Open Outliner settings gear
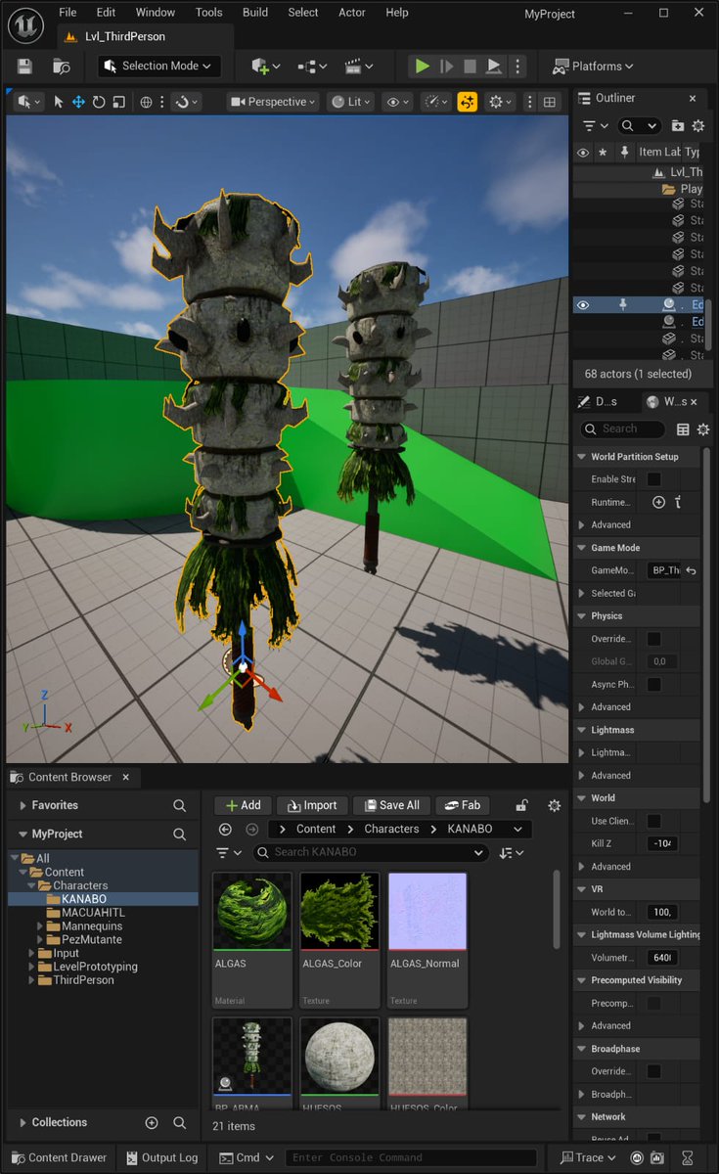Image resolution: width=719 pixels, height=1174 pixels. coord(698,126)
